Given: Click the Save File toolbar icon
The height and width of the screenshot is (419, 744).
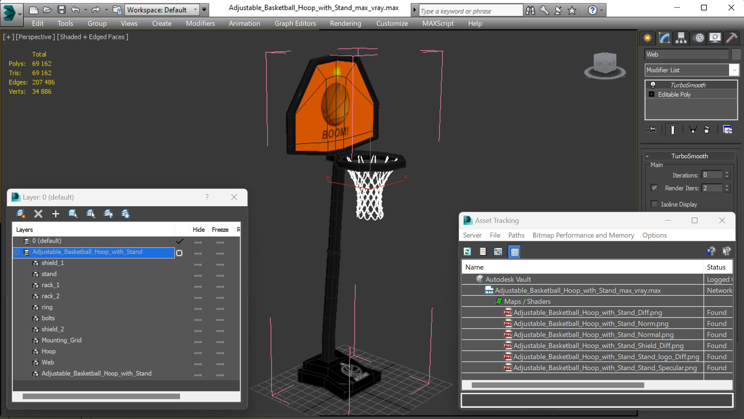Looking at the screenshot, I should pyautogui.click(x=61, y=10).
